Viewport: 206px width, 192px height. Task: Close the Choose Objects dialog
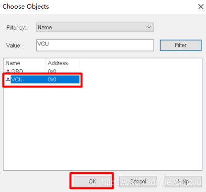click(x=201, y=7)
